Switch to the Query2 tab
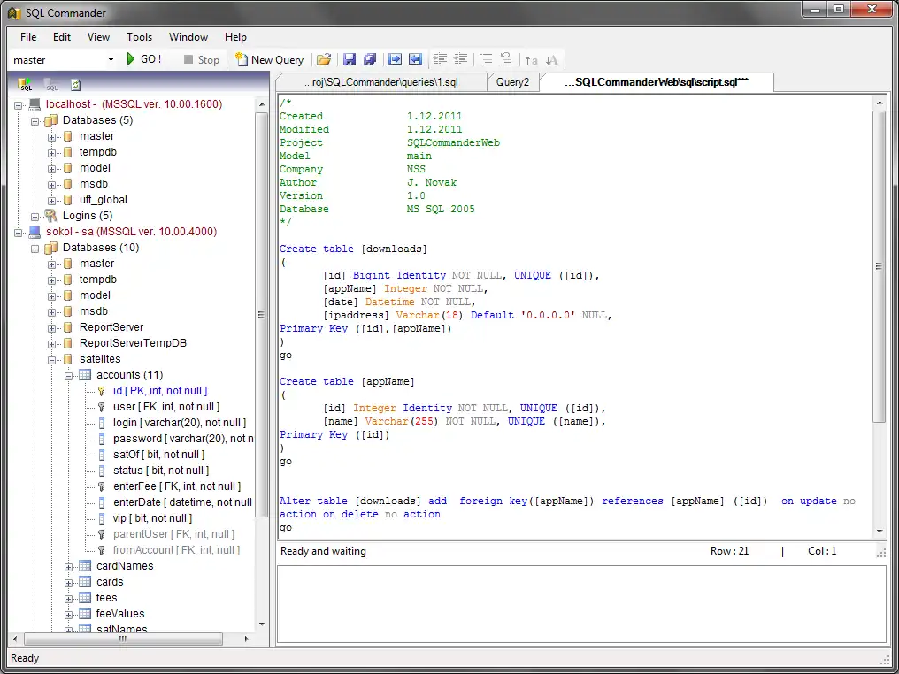899x674 pixels. point(512,82)
